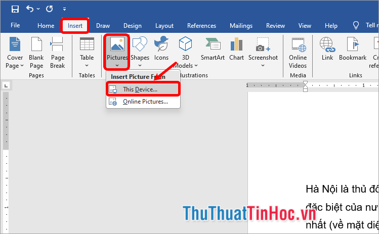Viewport: 379px width, 234px height.
Task: Click the Save icon in the title bar
Action: point(15,9)
